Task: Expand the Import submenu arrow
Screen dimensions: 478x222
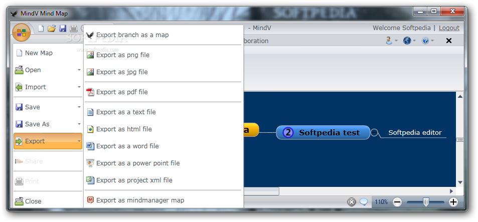Action: (79, 87)
